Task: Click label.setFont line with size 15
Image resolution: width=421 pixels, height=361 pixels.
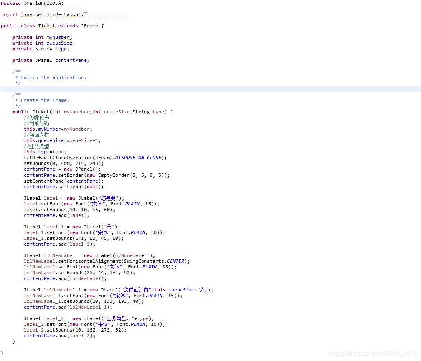Action: pos(92,204)
